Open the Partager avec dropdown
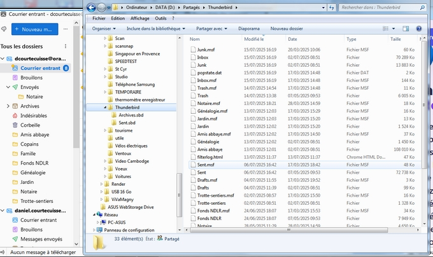This screenshot has height=257, width=433. [x=211, y=29]
